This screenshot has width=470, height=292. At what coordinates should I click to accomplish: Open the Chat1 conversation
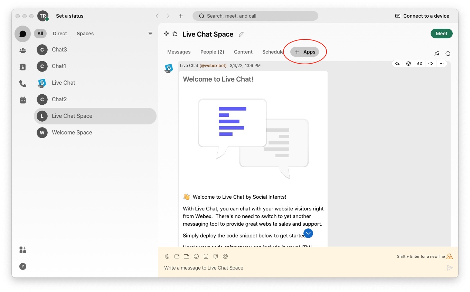[x=95, y=66]
